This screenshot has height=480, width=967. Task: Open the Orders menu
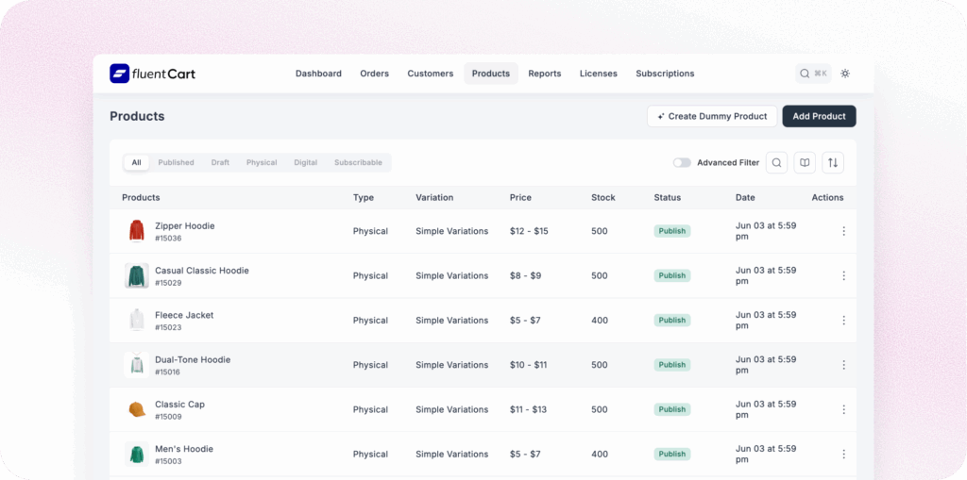pyautogui.click(x=374, y=74)
